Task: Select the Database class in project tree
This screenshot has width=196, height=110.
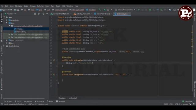Action: tap(26, 29)
